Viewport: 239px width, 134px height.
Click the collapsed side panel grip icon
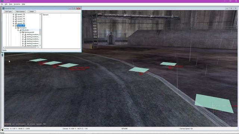2,55
